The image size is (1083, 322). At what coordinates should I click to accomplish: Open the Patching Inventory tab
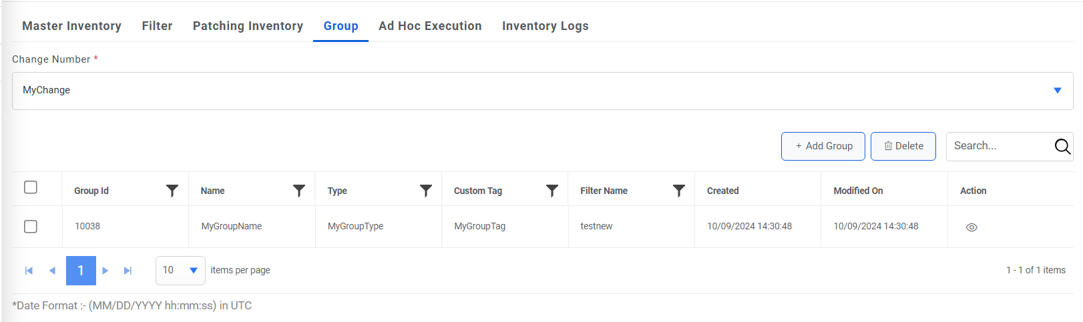click(x=248, y=26)
